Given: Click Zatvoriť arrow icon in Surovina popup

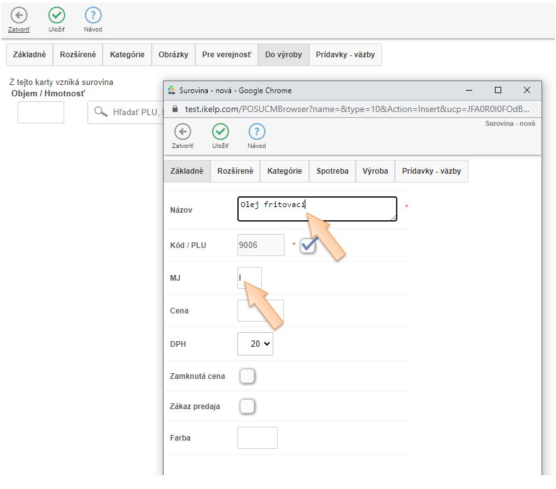Looking at the screenshot, I should (x=183, y=132).
